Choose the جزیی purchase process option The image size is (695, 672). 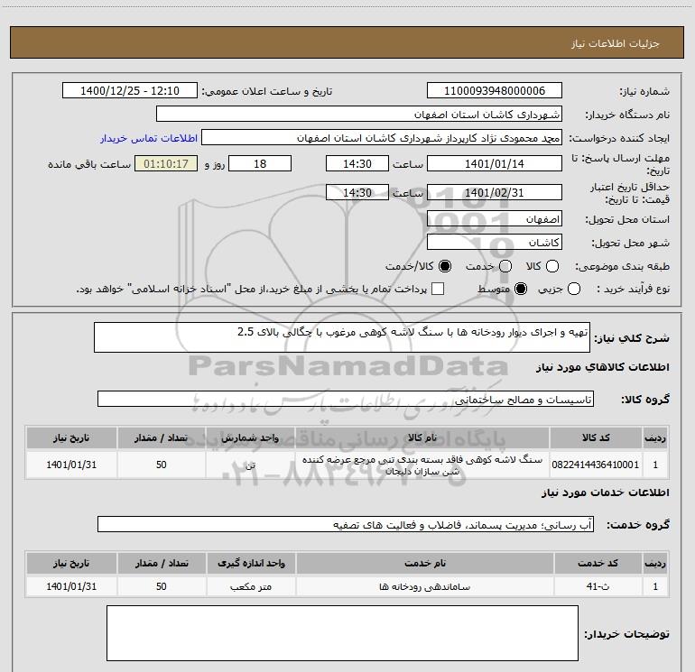coord(574,289)
